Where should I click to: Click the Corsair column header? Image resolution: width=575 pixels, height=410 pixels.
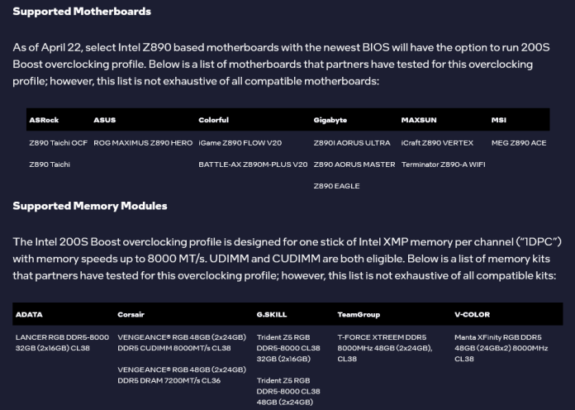(131, 315)
